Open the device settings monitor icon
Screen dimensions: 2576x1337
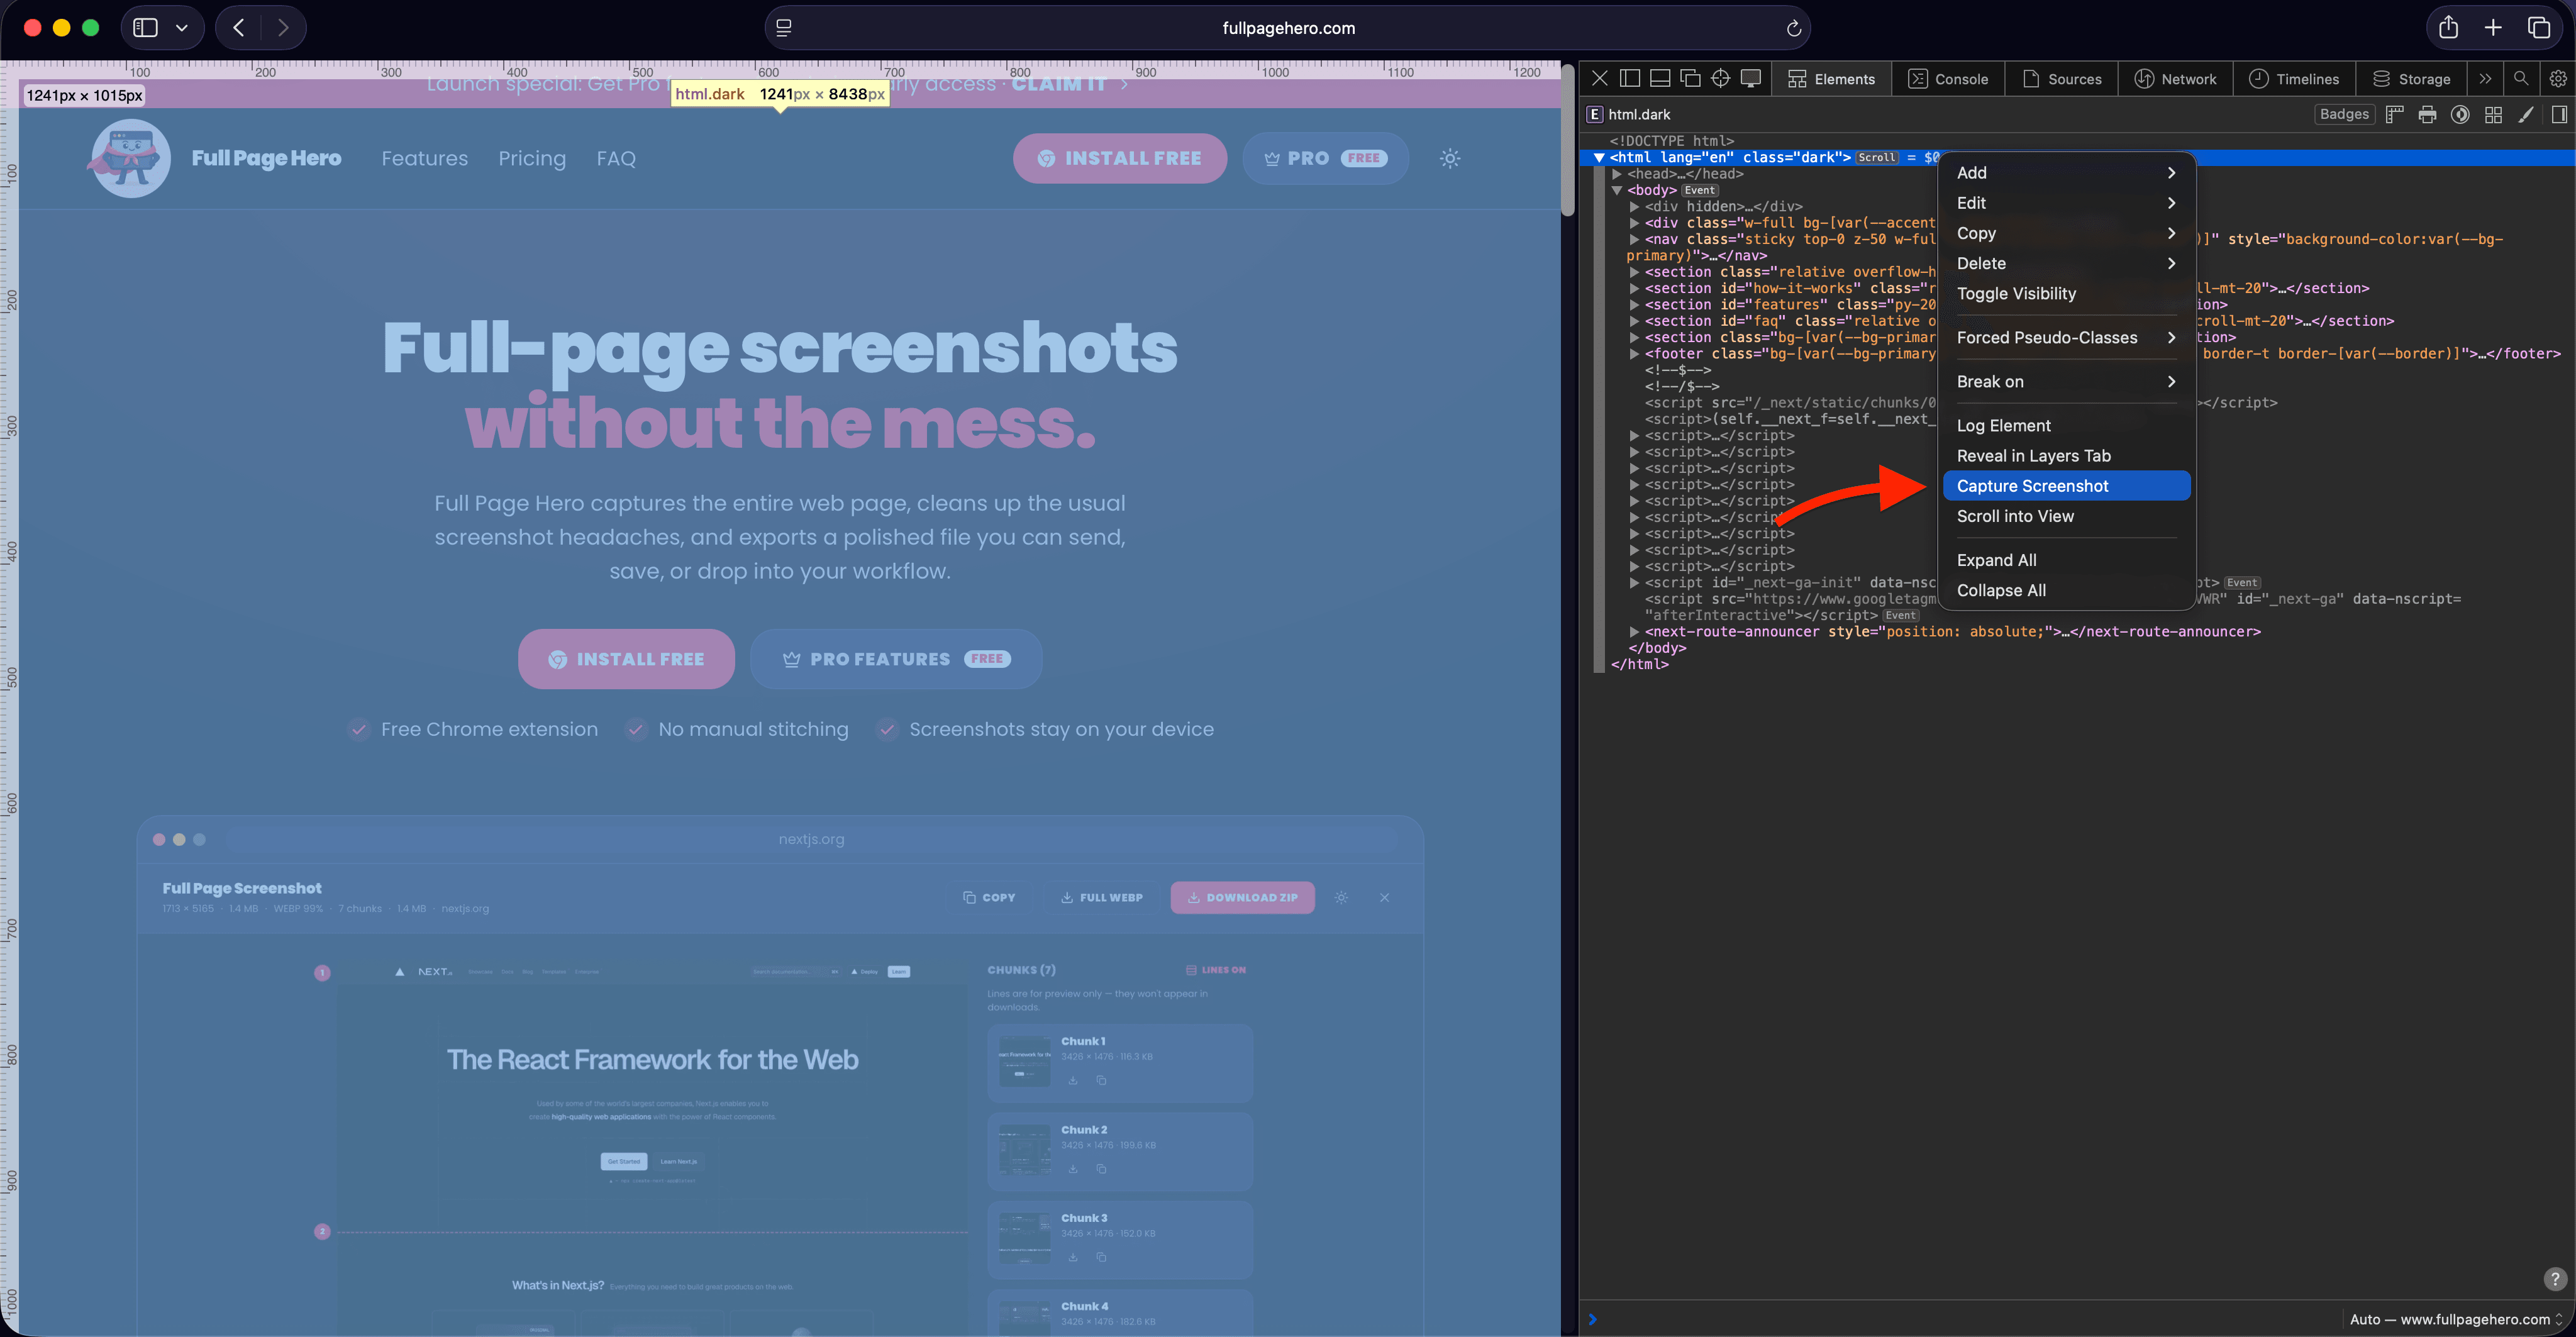pyautogui.click(x=1750, y=78)
